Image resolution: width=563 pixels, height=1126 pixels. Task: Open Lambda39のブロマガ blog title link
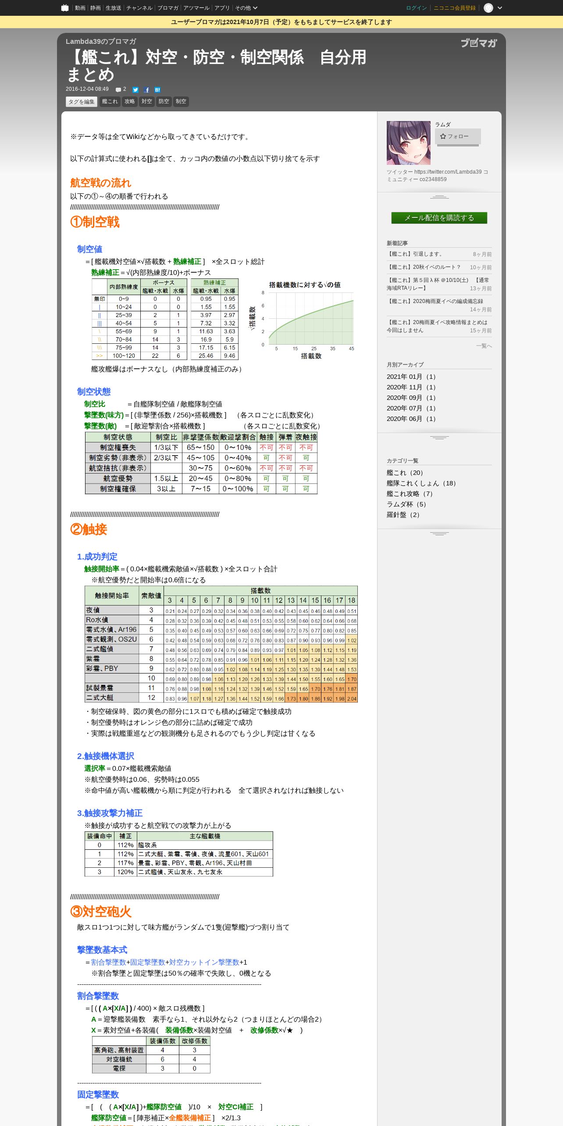[x=101, y=41]
